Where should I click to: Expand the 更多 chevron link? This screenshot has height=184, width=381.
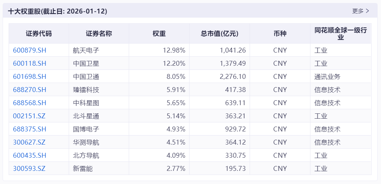(361, 11)
